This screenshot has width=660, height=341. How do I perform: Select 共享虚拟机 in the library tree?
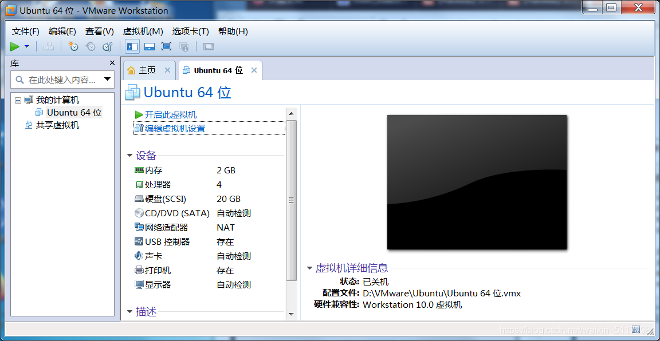pyautogui.click(x=57, y=125)
